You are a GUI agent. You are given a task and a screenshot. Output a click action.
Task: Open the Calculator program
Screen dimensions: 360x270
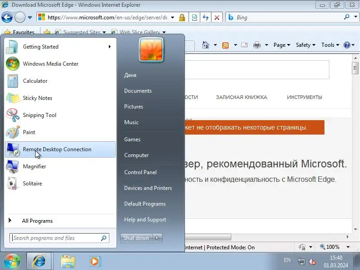[60, 81]
